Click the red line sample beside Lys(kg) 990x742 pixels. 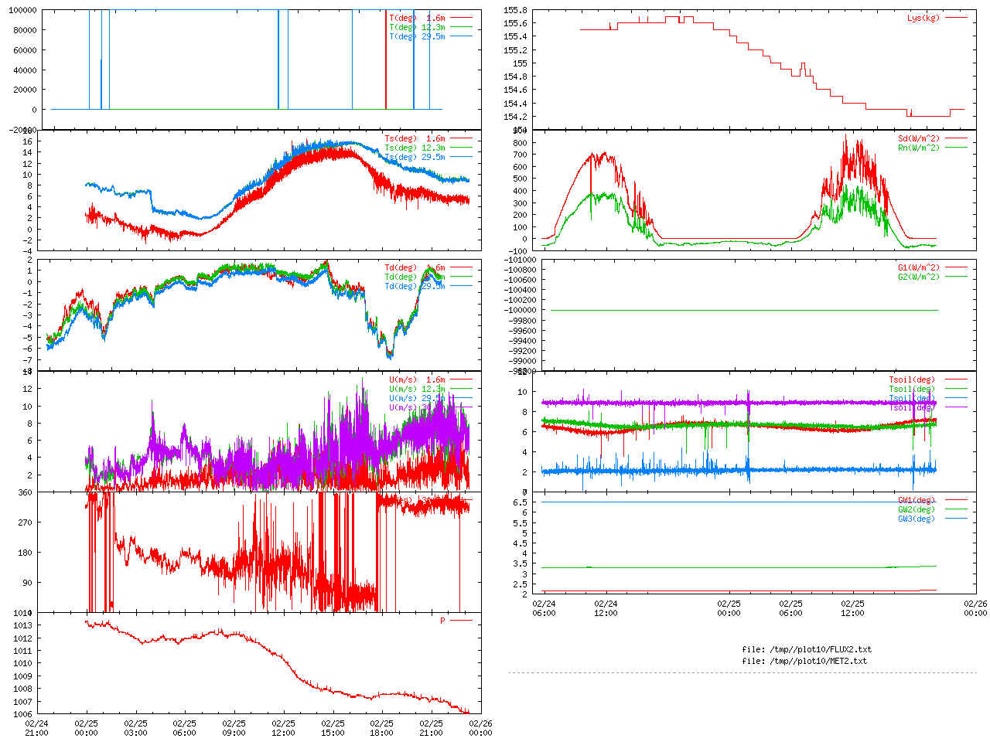[x=955, y=18]
